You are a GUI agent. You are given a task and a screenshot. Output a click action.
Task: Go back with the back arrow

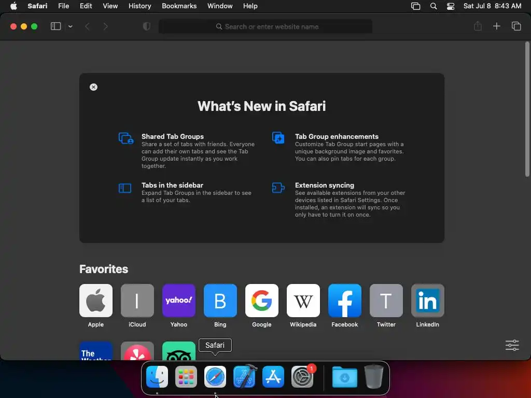click(x=87, y=26)
